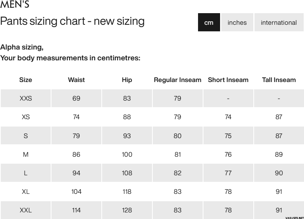
Task: Select the M size row label
Action: coord(26,154)
